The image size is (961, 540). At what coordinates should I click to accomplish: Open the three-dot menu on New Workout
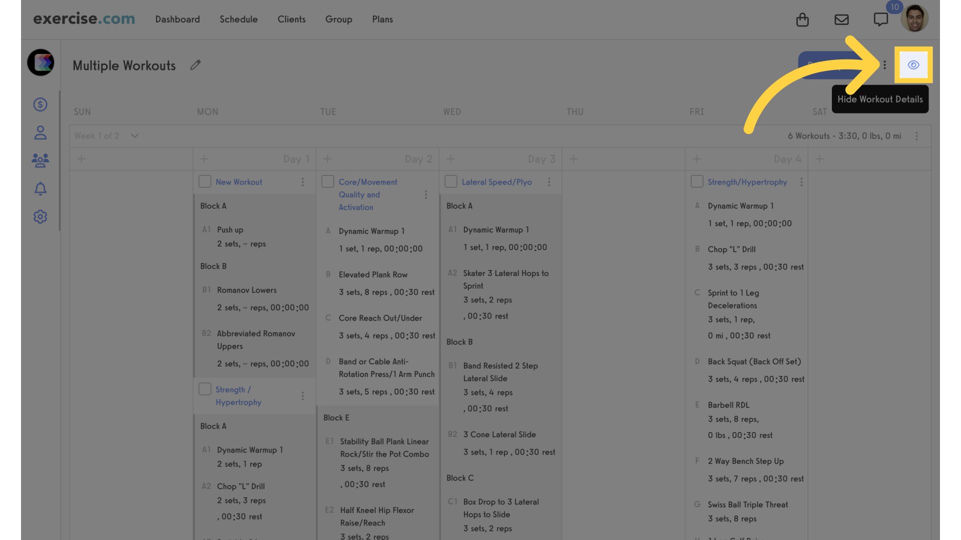303,182
